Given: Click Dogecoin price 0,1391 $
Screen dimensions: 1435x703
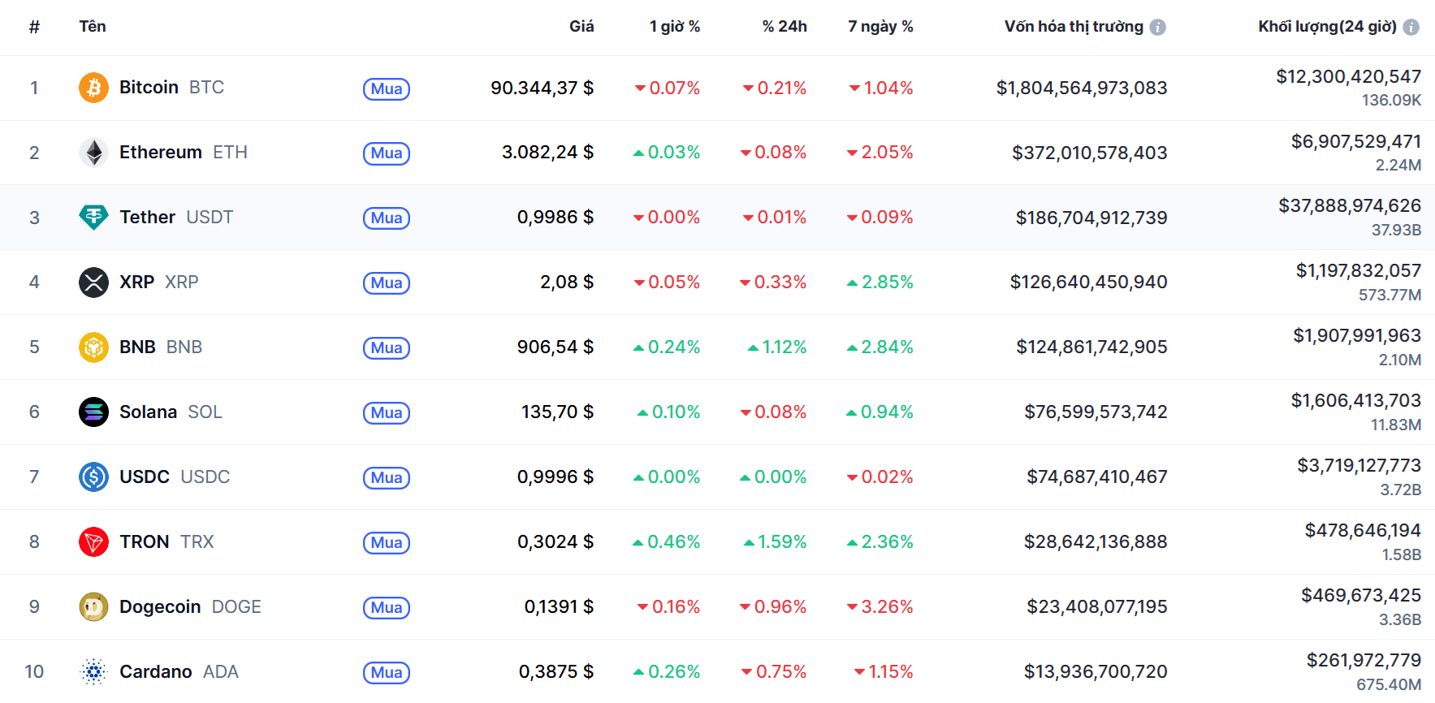Looking at the screenshot, I should [559, 606].
